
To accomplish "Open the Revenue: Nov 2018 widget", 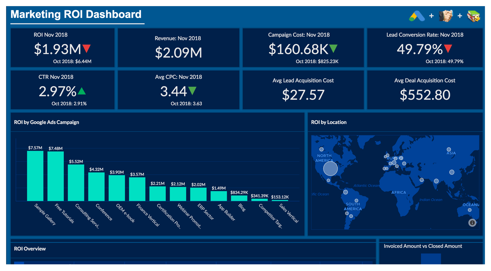I will [x=178, y=48].
